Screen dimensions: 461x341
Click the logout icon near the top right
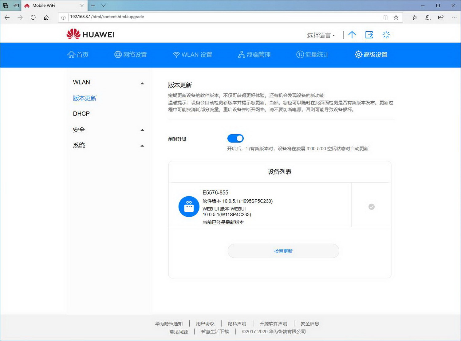tap(369, 35)
